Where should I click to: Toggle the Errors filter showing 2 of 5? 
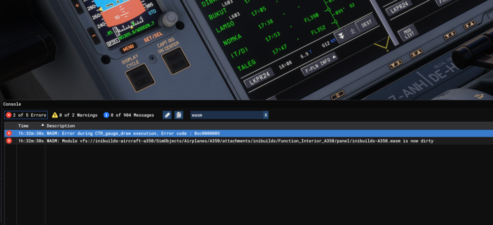tap(26, 115)
